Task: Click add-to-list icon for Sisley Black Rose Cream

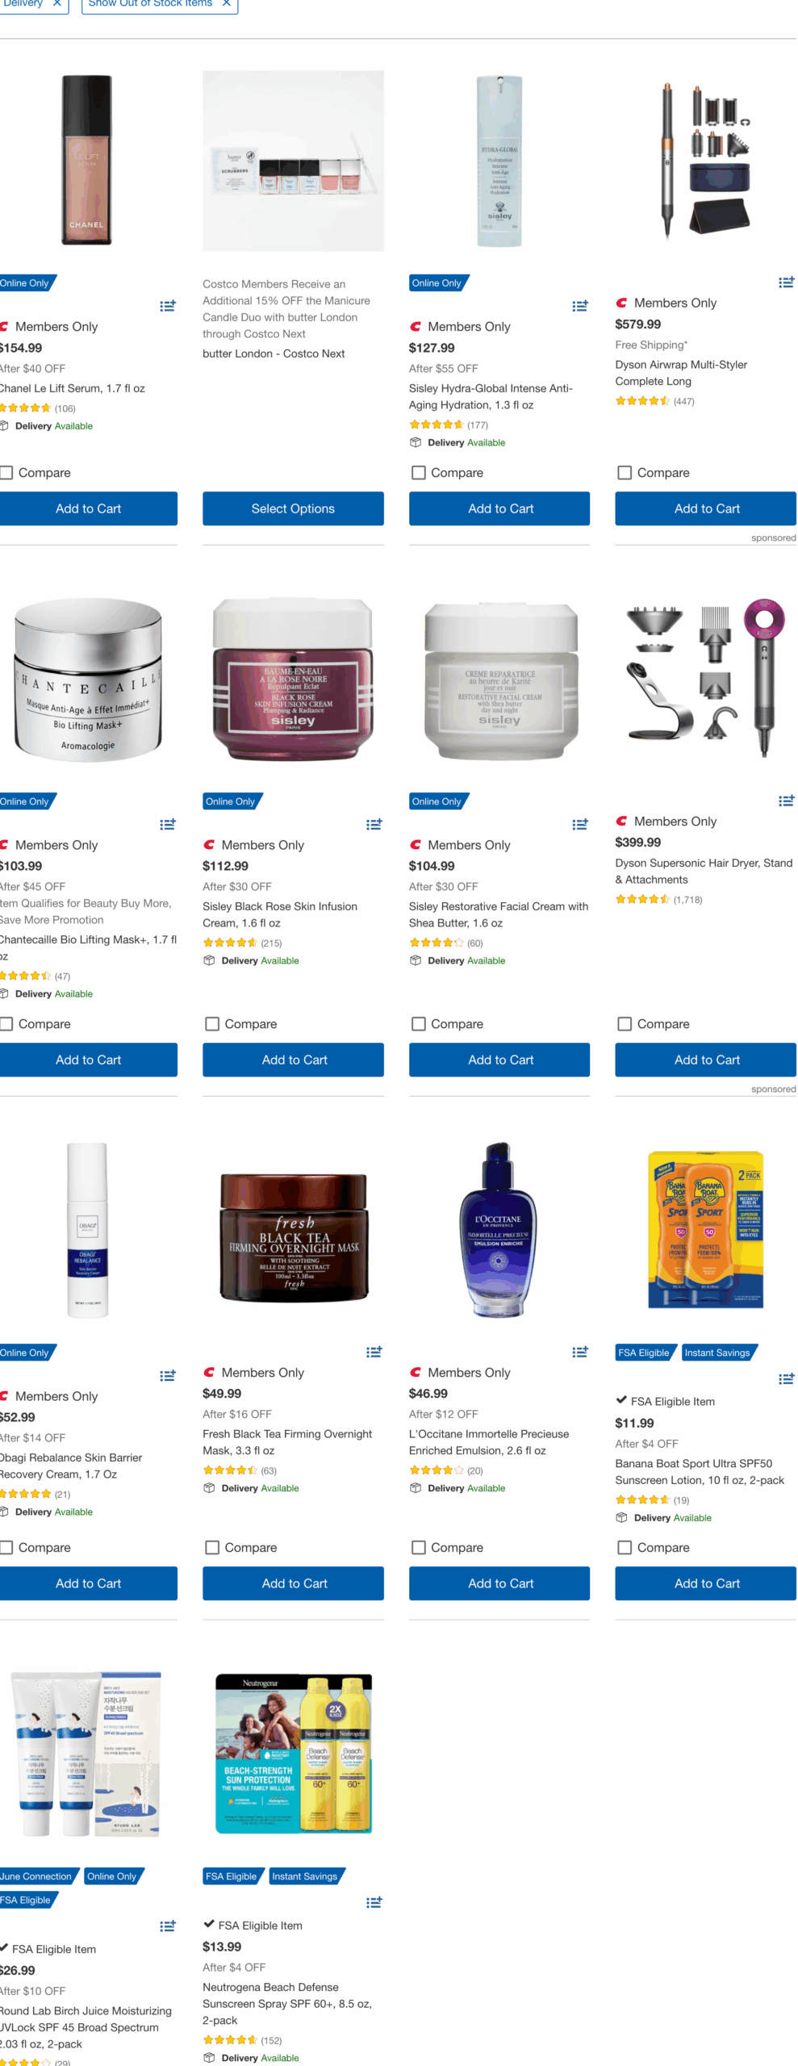Action: (x=374, y=824)
